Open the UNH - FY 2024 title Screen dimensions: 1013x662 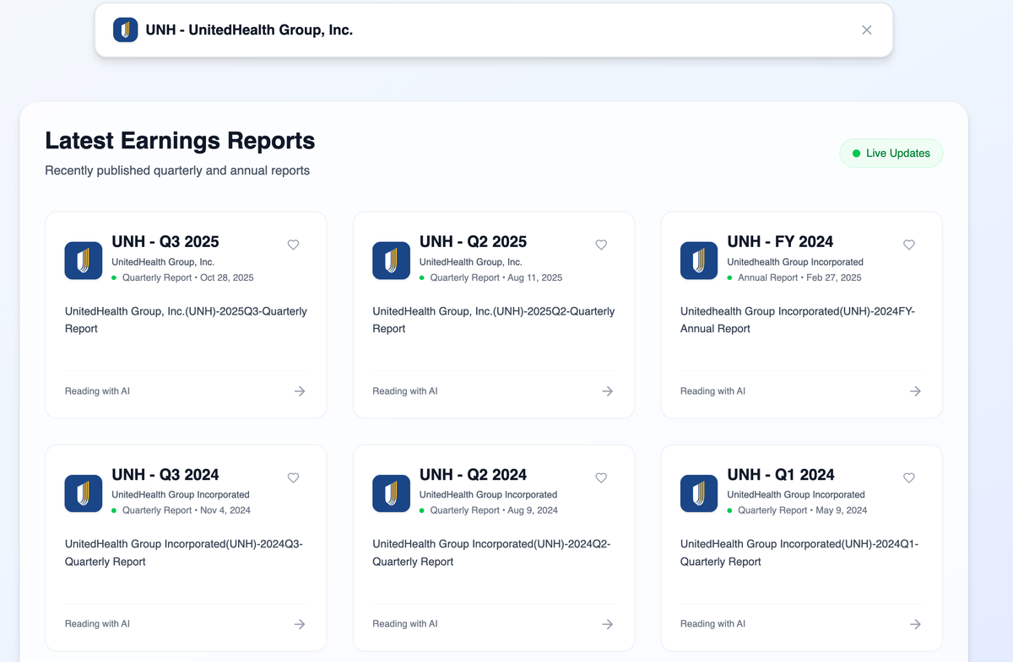point(780,242)
